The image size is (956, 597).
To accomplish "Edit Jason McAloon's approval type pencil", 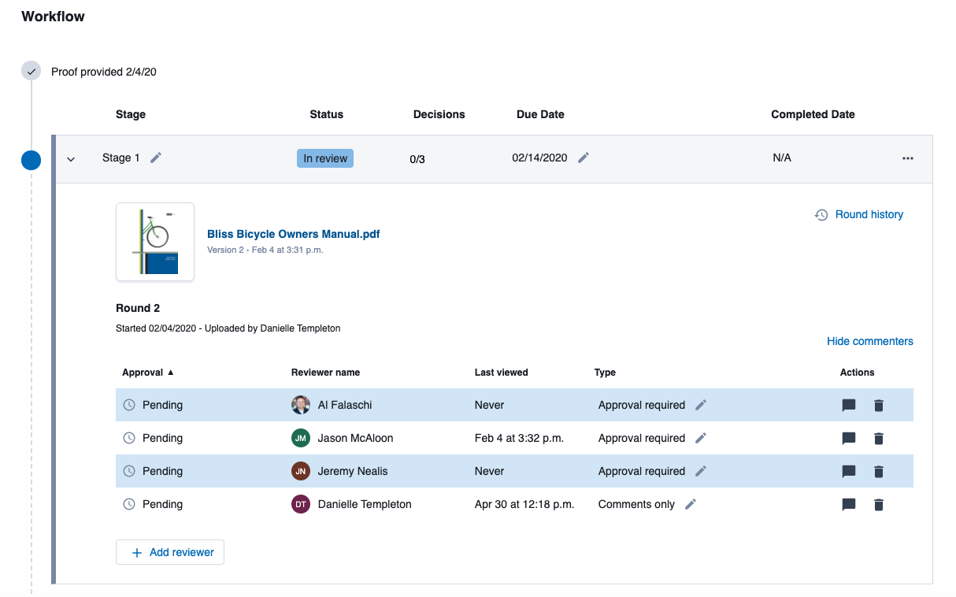I will coord(701,438).
